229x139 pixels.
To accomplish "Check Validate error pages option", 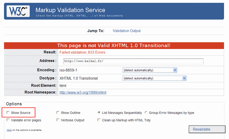I will [x=8, y=120].
